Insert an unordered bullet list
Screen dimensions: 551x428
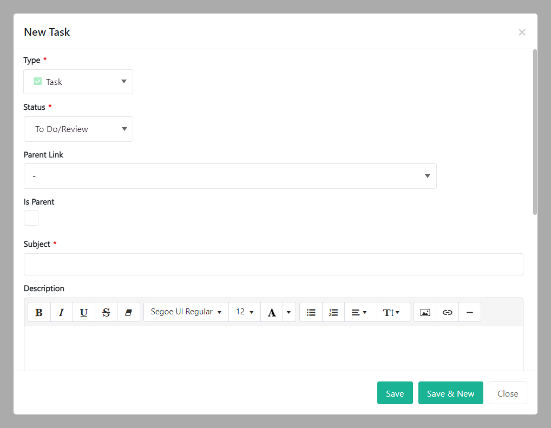click(x=311, y=312)
